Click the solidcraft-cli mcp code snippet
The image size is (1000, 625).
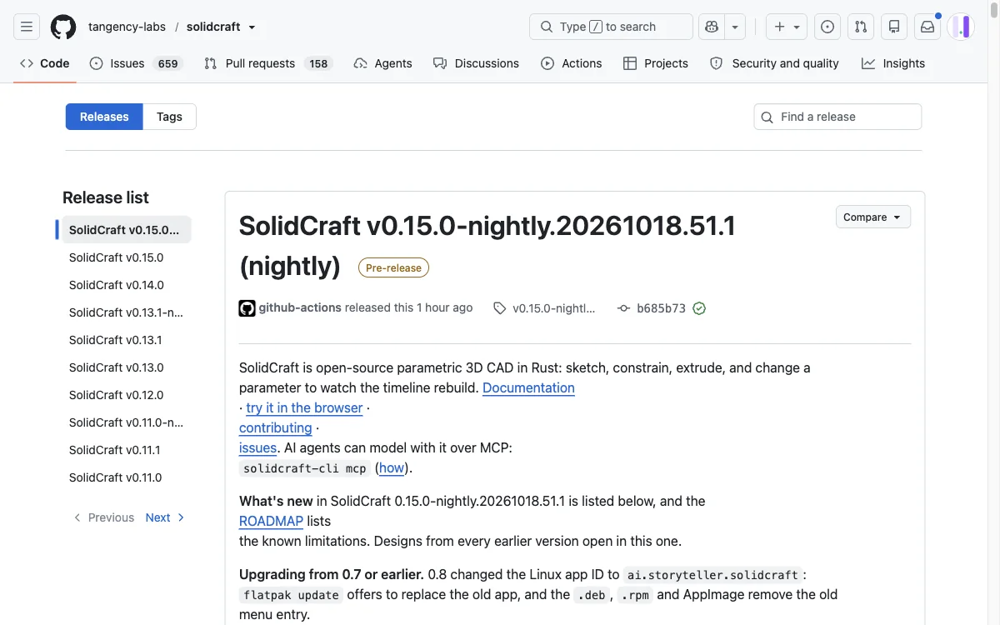click(305, 468)
